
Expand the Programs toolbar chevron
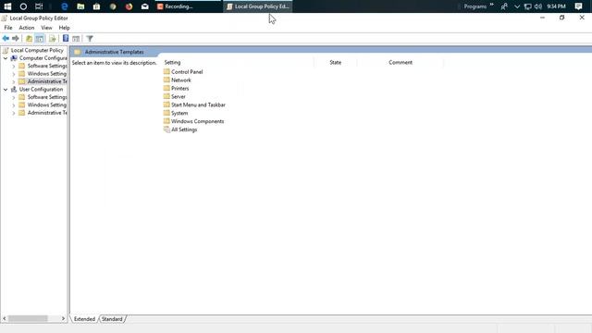491,5
